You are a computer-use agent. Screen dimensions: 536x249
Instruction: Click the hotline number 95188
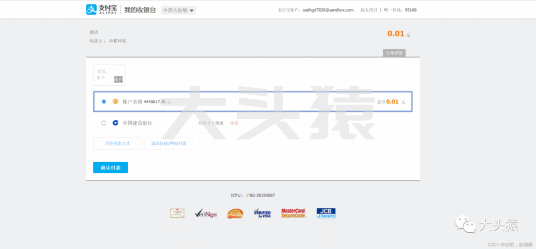click(410, 10)
